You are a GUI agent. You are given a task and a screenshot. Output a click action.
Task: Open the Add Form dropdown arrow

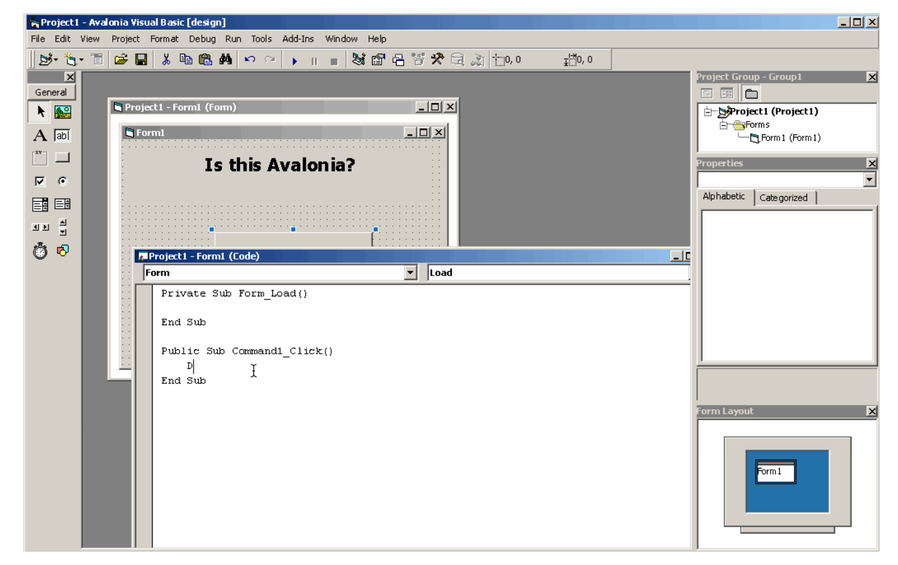[81, 60]
